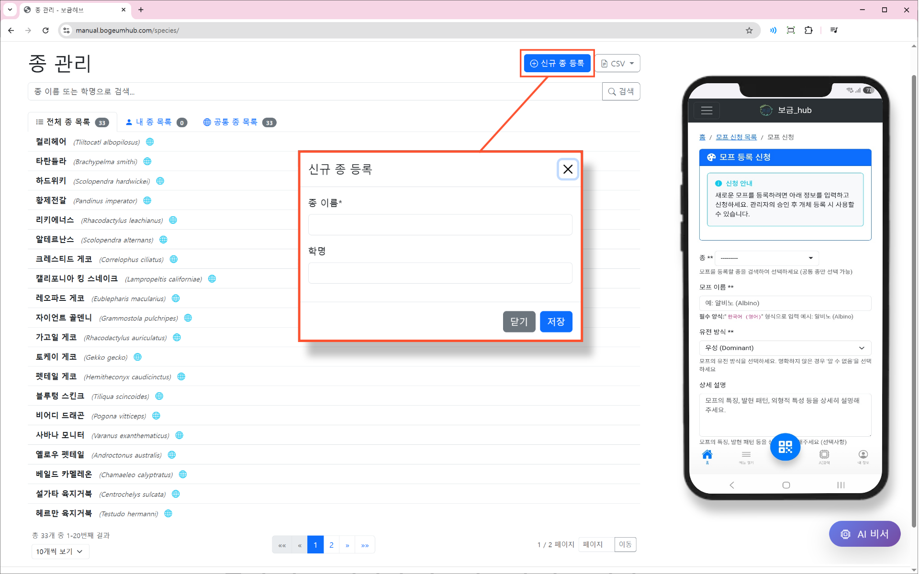Open the hamburger menu in 보금_hub phone header
The height and width of the screenshot is (574, 919).
706,110
